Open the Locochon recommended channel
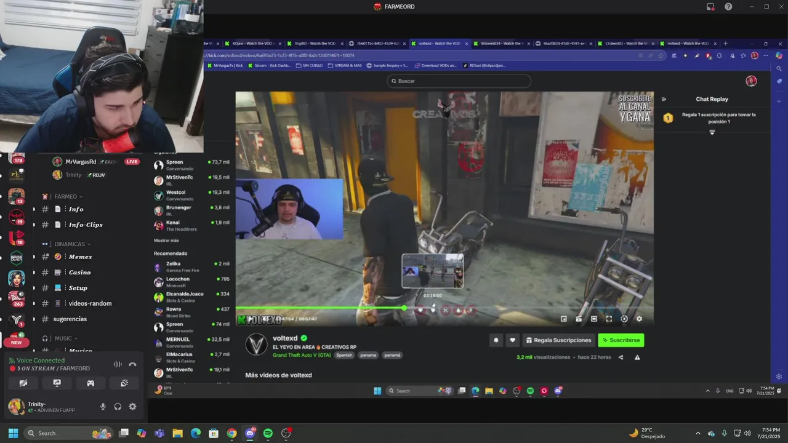 point(191,282)
